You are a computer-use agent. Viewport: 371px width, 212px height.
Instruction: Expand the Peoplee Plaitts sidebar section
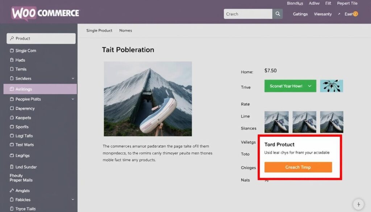coord(73,99)
